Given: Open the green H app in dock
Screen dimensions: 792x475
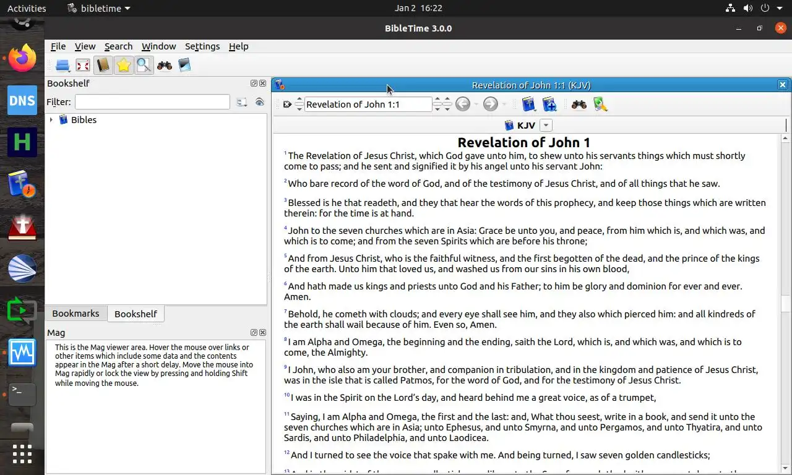Looking at the screenshot, I should click(x=22, y=142).
